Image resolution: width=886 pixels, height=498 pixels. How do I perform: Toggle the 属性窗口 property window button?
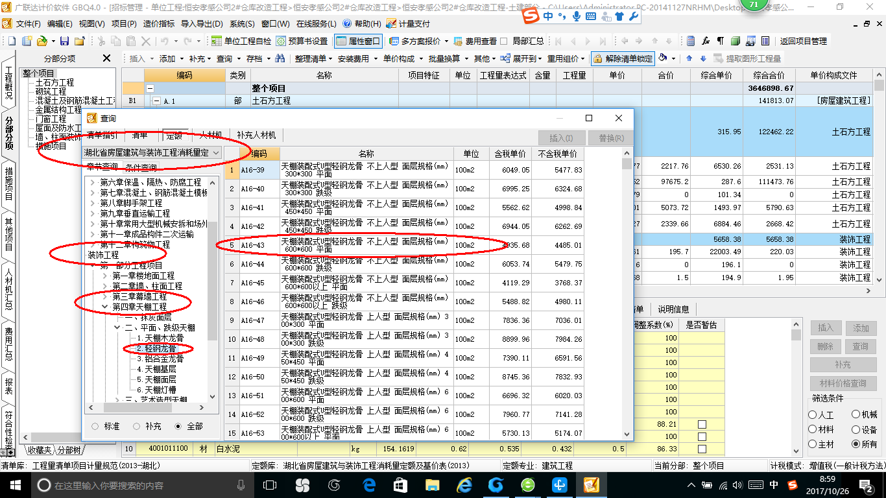(359, 41)
